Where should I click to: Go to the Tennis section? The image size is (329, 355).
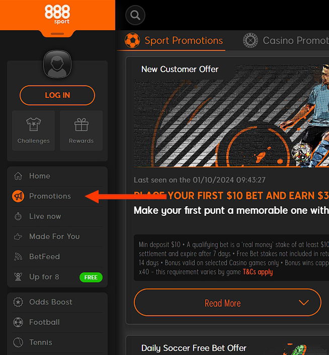(41, 342)
